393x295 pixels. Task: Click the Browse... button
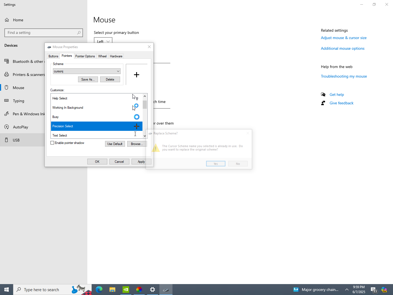click(x=137, y=144)
